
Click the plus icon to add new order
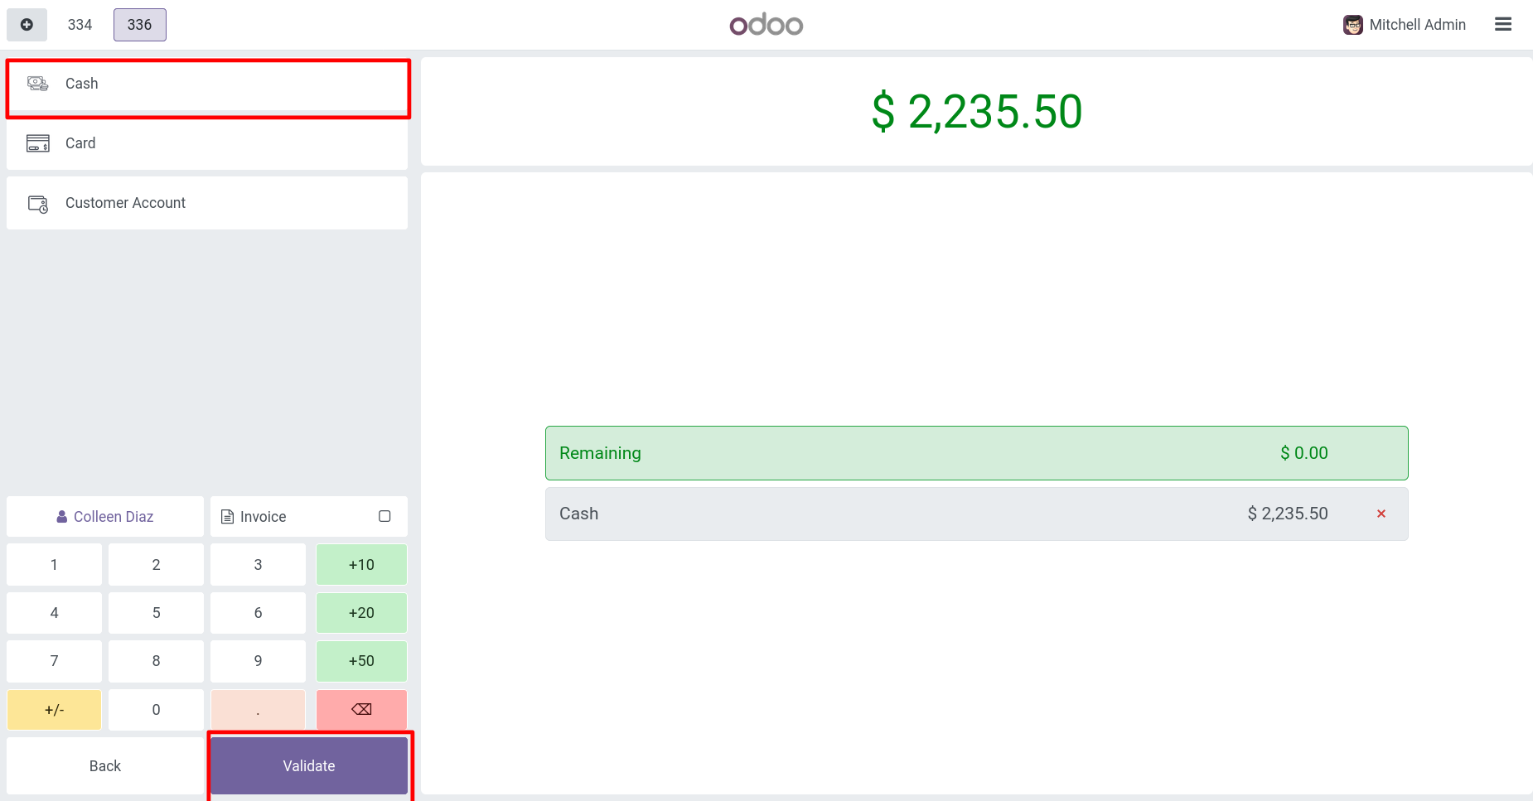point(27,25)
